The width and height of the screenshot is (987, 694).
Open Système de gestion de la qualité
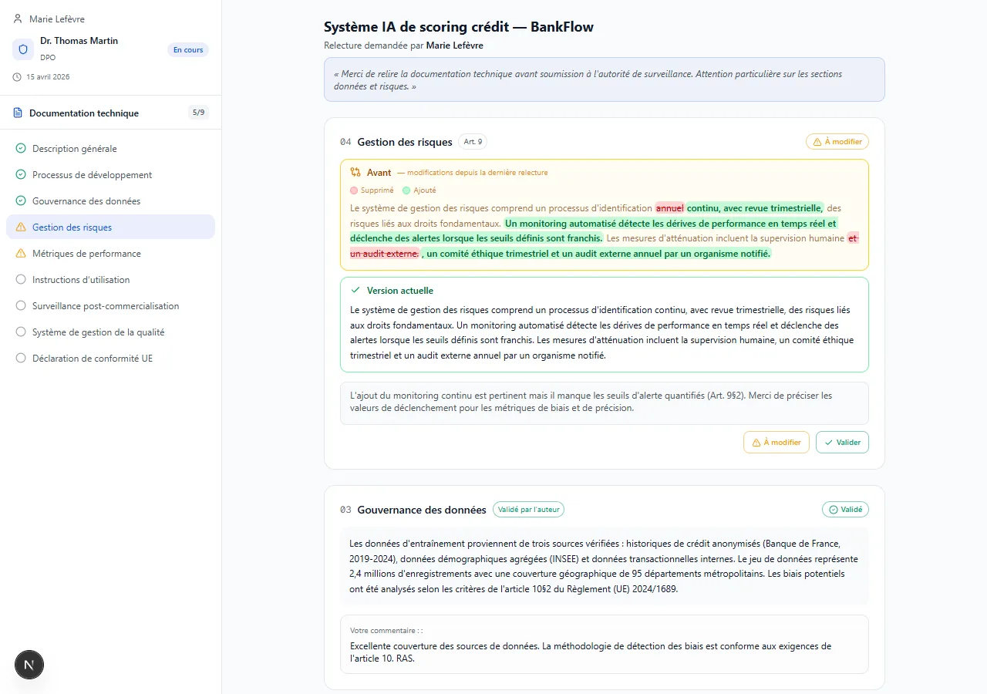tap(98, 332)
